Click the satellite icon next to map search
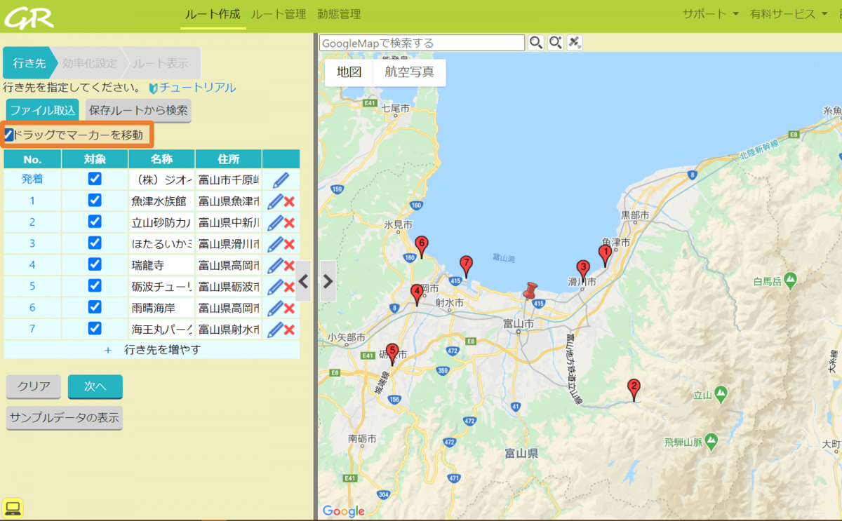 [x=575, y=43]
